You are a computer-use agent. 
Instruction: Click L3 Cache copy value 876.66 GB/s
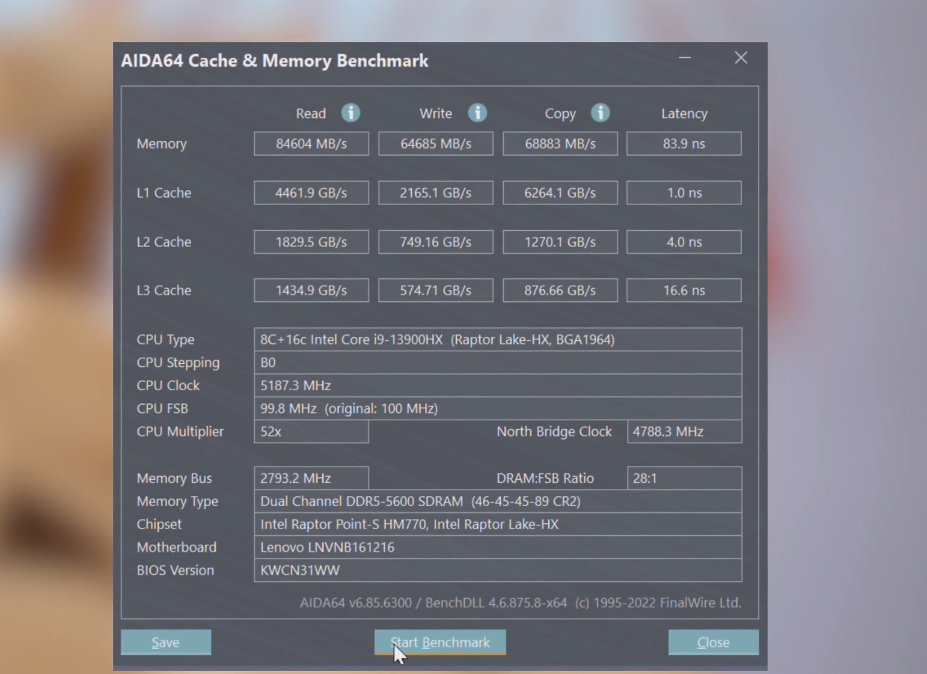tap(560, 290)
